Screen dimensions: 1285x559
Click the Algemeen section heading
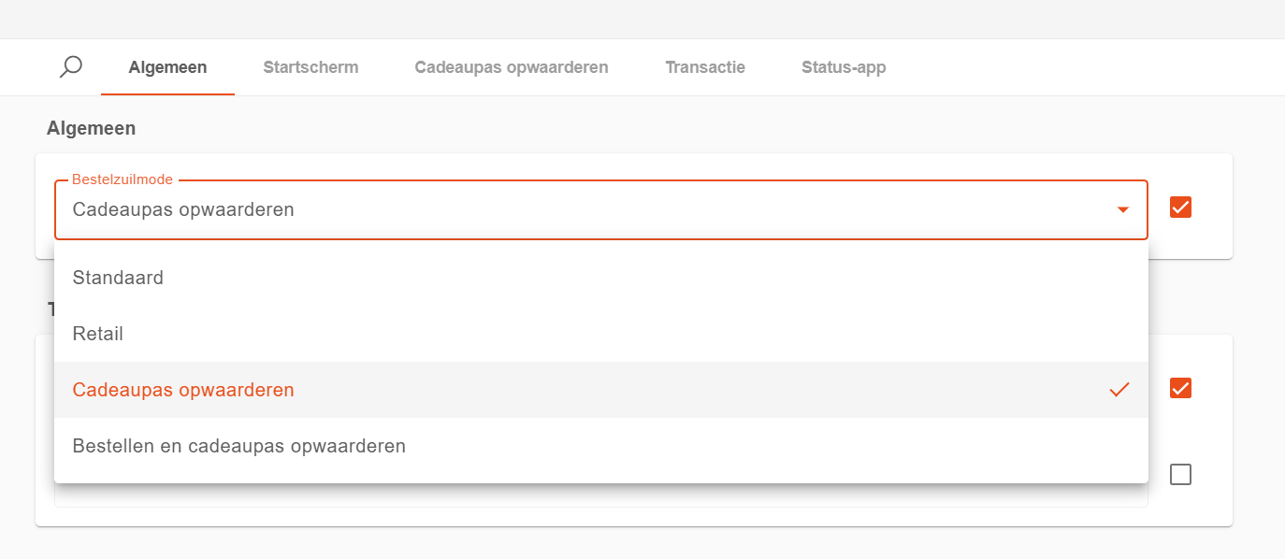(x=91, y=129)
